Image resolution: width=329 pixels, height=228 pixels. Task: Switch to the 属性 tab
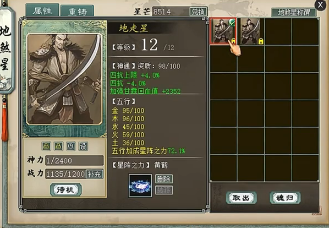tap(42, 10)
